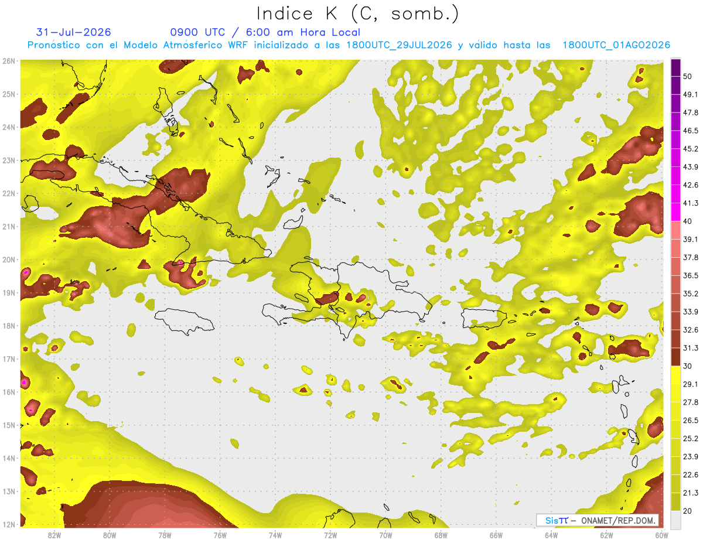Click the colorbar value "36.5"
This screenshot has height=543, width=703.
[690, 275]
